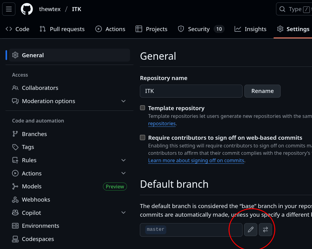
Task: Enable the Template repository checkbox
Action: (142, 108)
